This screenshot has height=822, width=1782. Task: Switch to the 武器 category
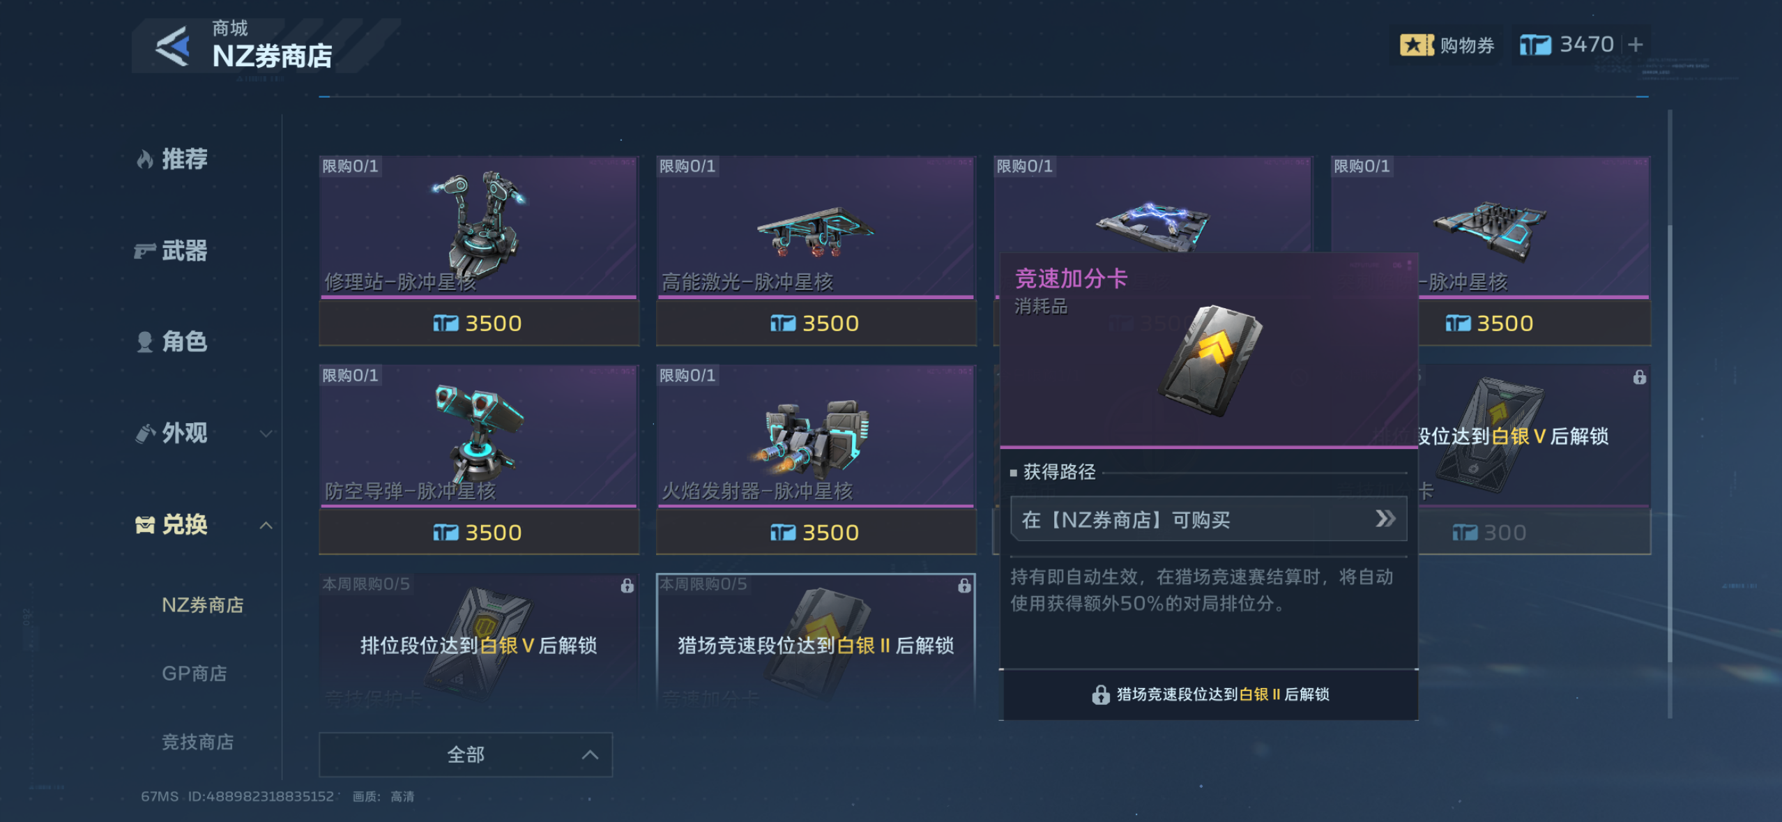[172, 250]
